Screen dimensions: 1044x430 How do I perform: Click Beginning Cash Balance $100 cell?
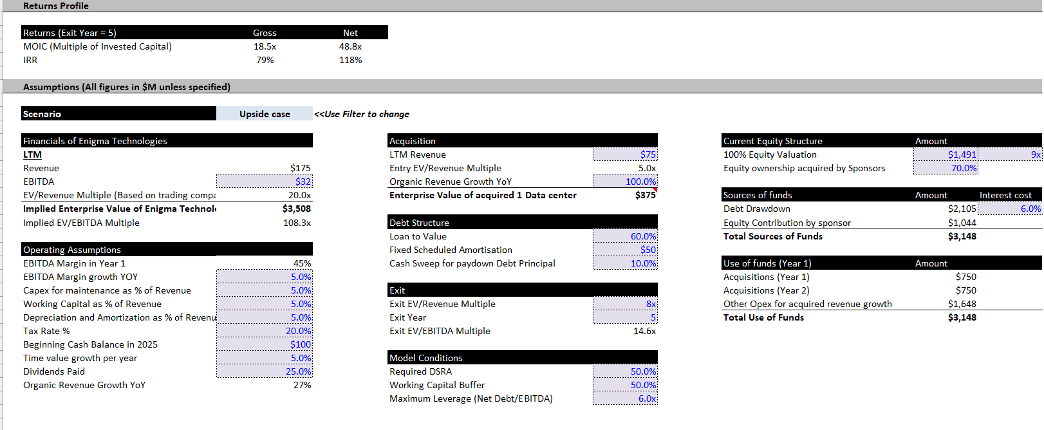pos(265,344)
